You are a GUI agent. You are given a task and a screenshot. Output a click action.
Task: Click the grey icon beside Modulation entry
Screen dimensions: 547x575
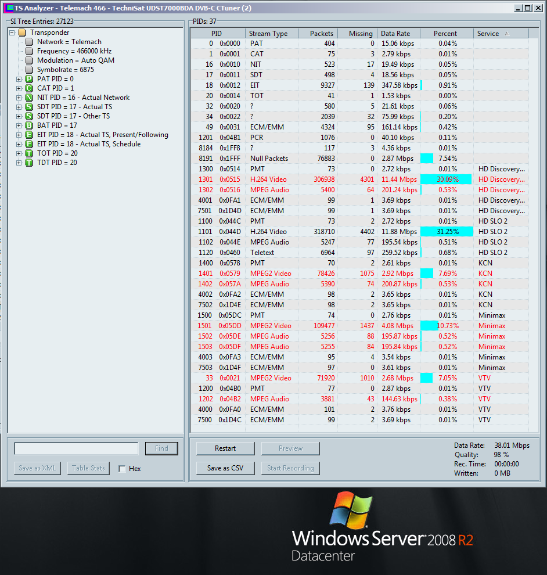(30, 60)
